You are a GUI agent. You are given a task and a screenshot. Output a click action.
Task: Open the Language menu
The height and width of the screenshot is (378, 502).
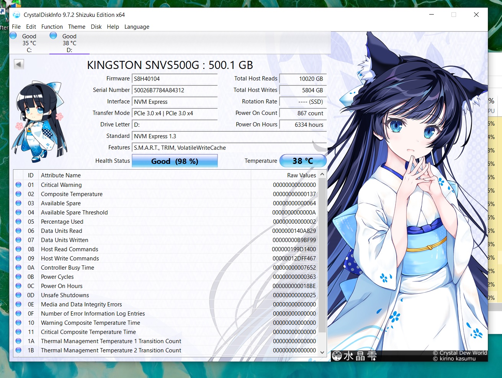137,27
